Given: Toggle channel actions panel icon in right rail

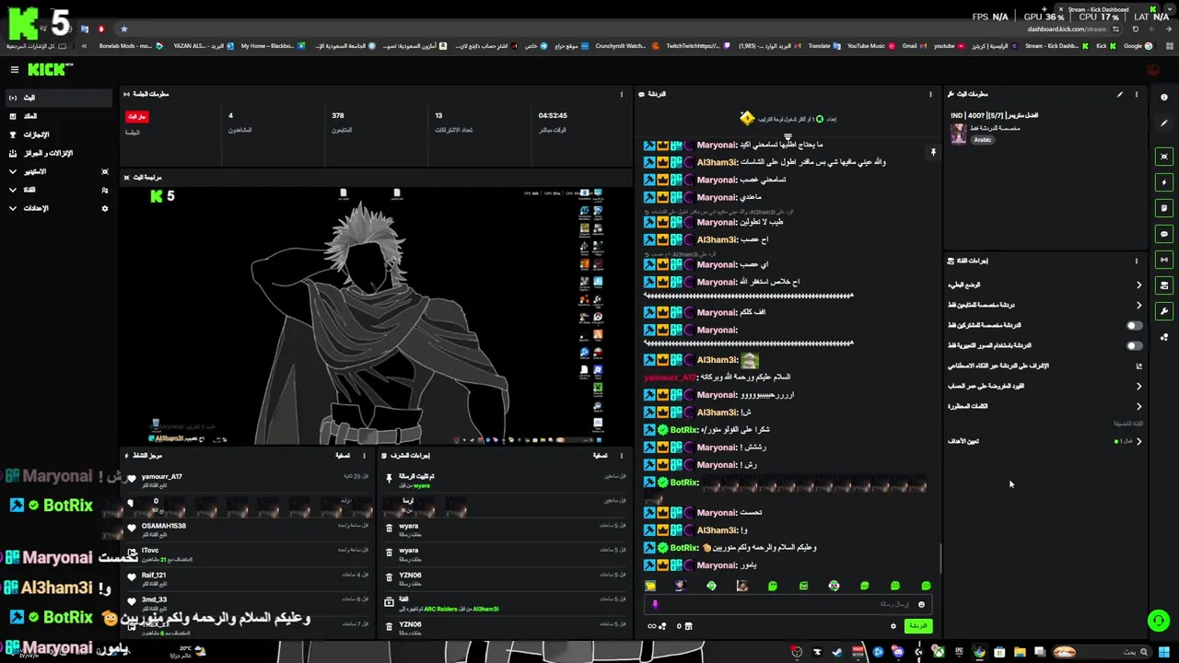Looking at the screenshot, I should click(1164, 285).
